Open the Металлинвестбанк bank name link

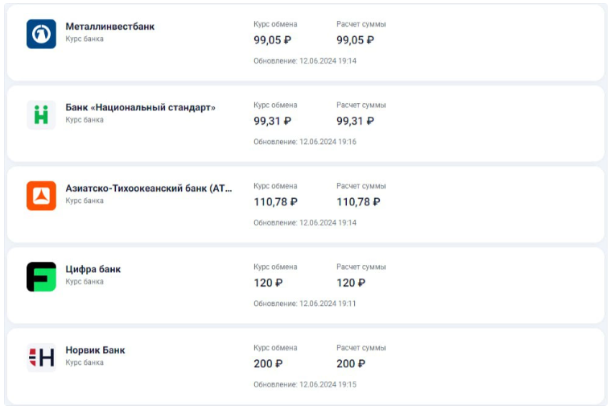click(109, 27)
